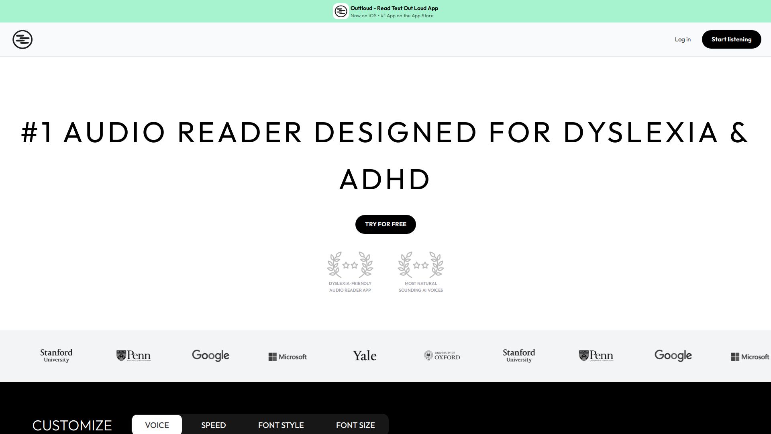Click the first Stanford University logo

pyautogui.click(x=56, y=356)
